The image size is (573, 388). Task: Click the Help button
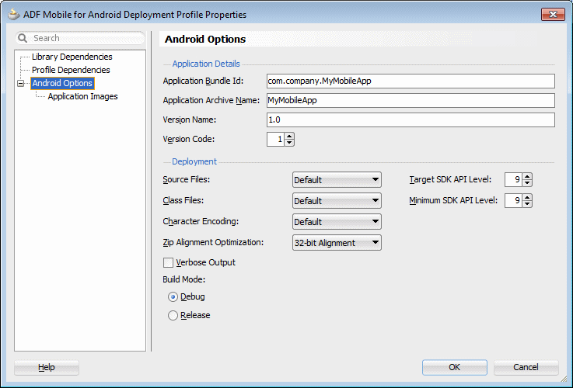click(47, 368)
